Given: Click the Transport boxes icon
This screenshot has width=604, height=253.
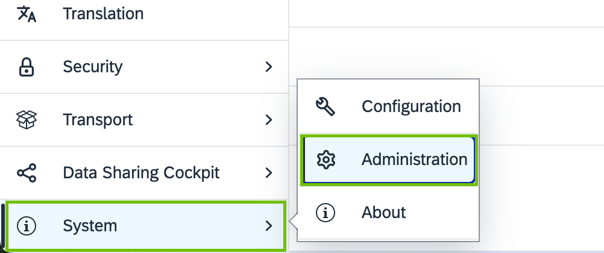Looking at the screenshot, I should coord(27,120).
